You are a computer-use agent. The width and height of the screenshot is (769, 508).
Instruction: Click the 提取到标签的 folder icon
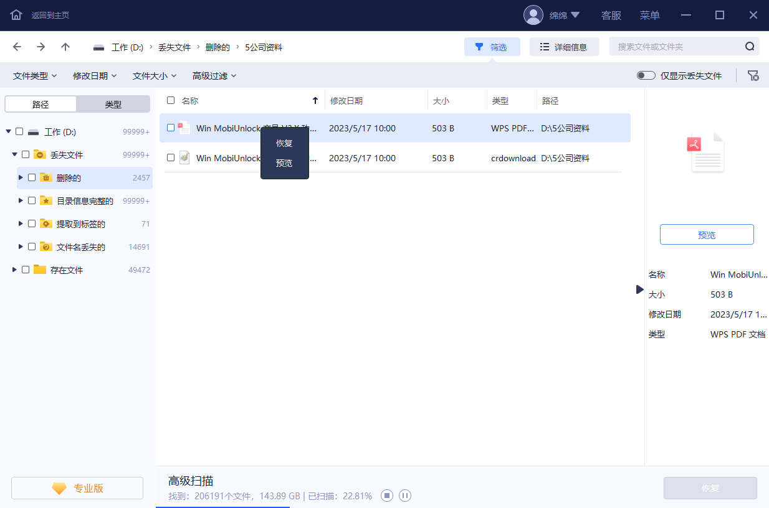click(45, 223)
